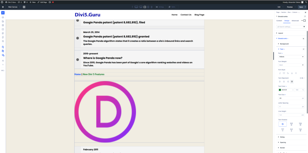Viewport: 308px width, 153px height.
Task: Select the widescreen desktop view icon
Action: (x=136, y=7)
